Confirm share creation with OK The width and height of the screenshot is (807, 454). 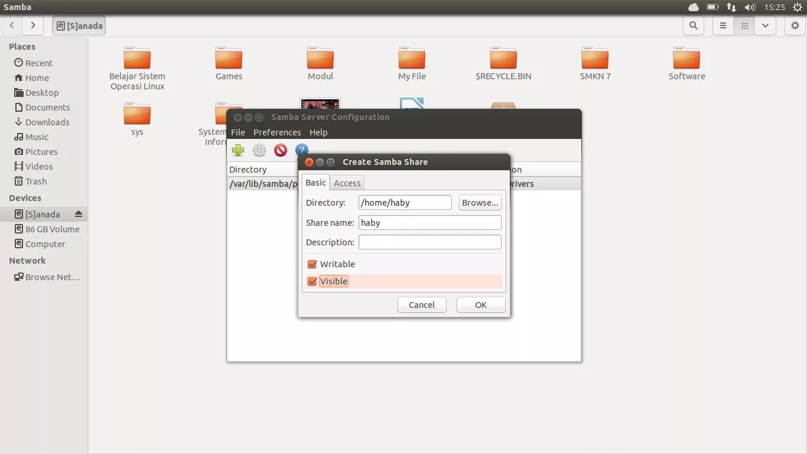pyautogui.click(x=481, y=305)
